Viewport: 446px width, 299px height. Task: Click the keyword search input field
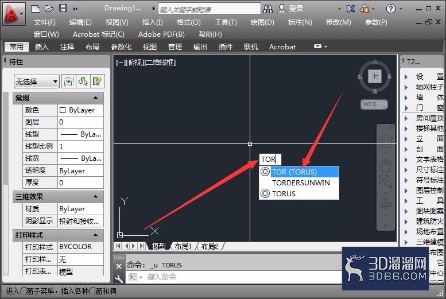210,9
